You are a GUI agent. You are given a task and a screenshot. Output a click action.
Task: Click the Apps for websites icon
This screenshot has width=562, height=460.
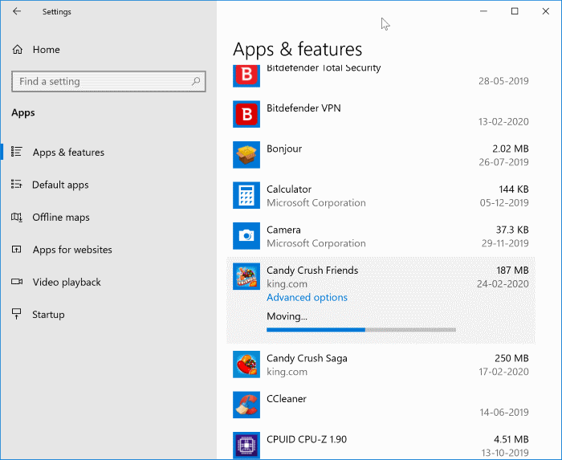tap(17, 249)
